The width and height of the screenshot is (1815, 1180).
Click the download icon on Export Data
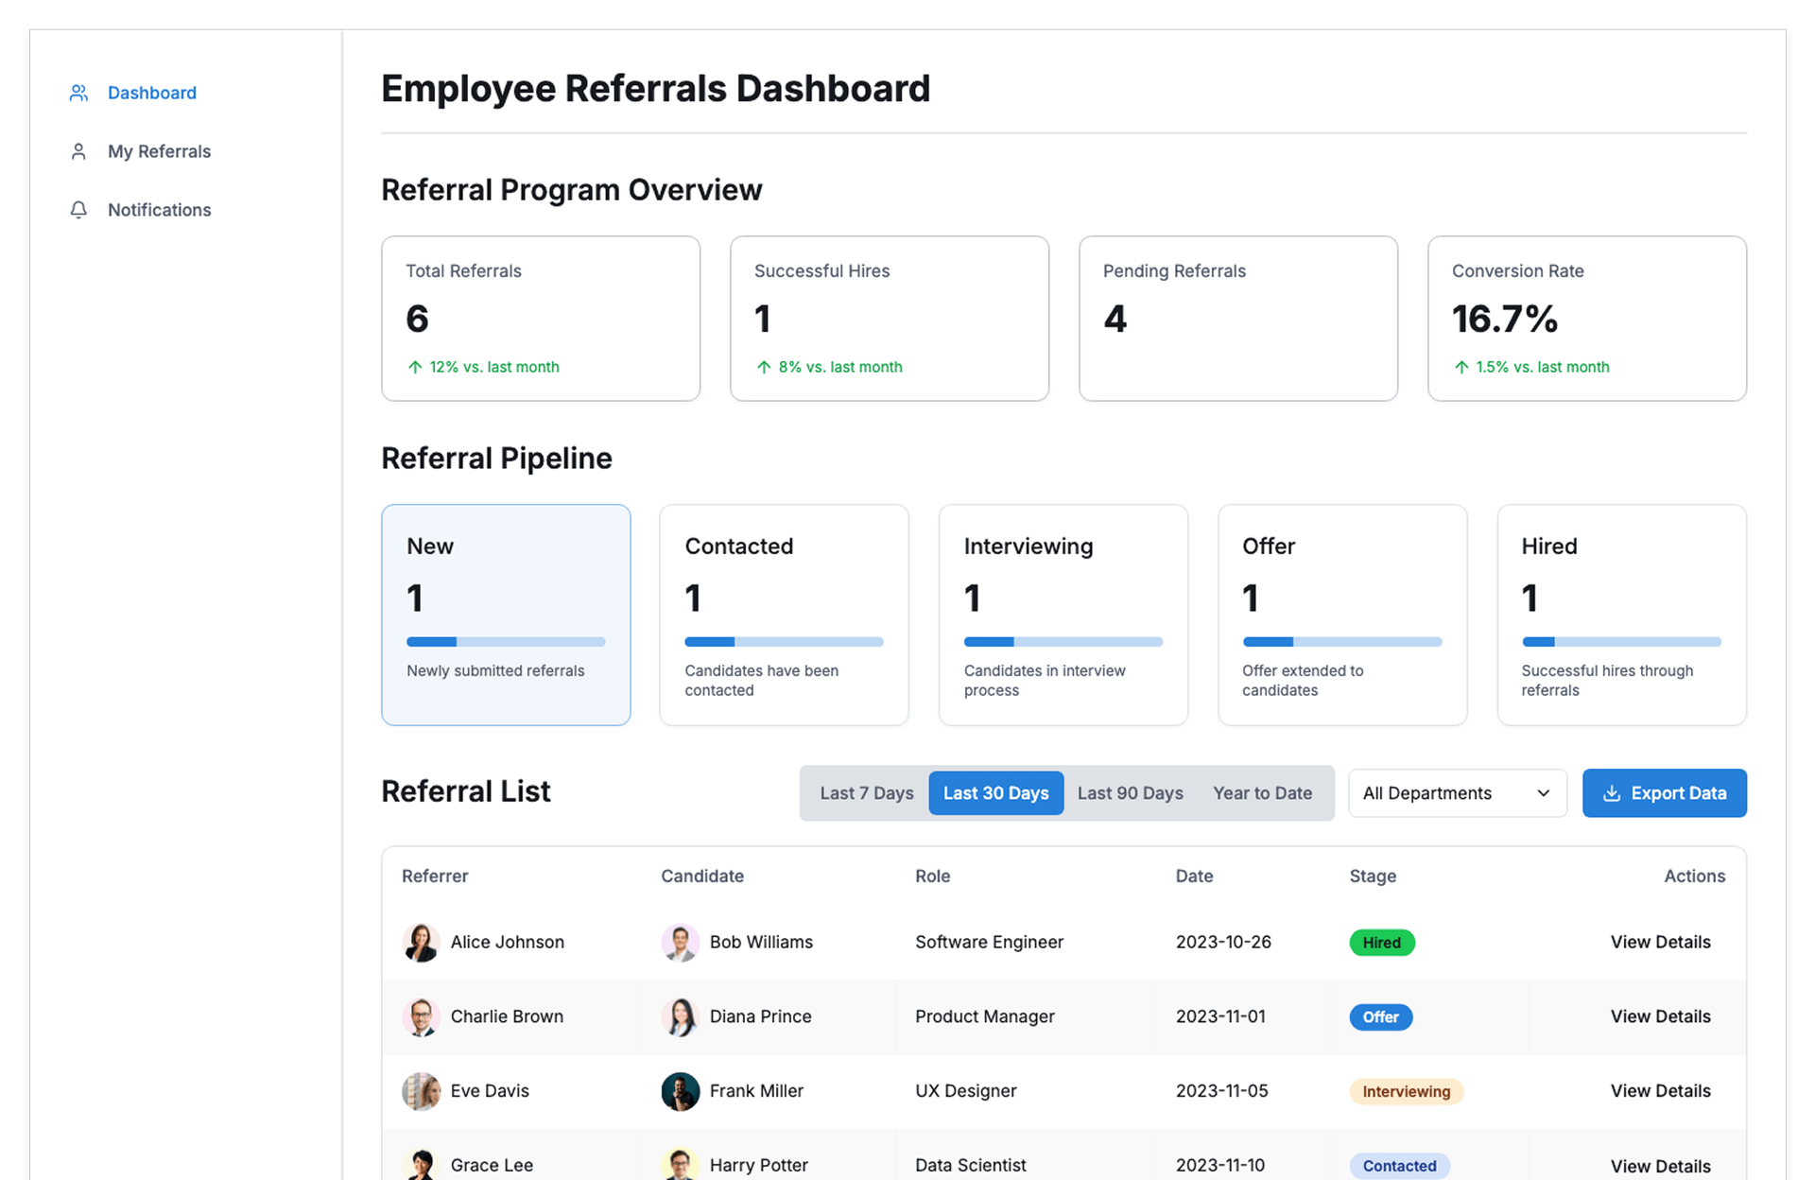1612,793
